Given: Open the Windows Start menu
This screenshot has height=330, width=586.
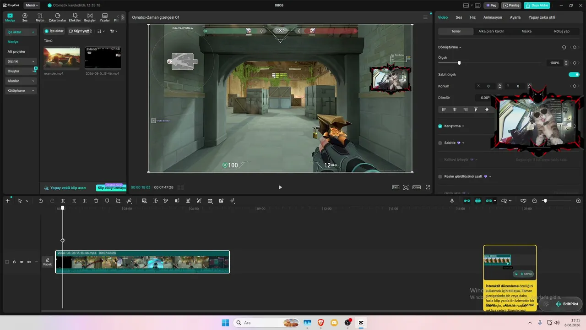Looking at the screenshot, I should (x=225, y=323).
